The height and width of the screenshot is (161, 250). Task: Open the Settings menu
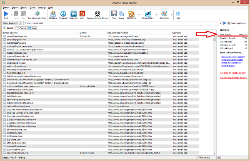[42, 7]
